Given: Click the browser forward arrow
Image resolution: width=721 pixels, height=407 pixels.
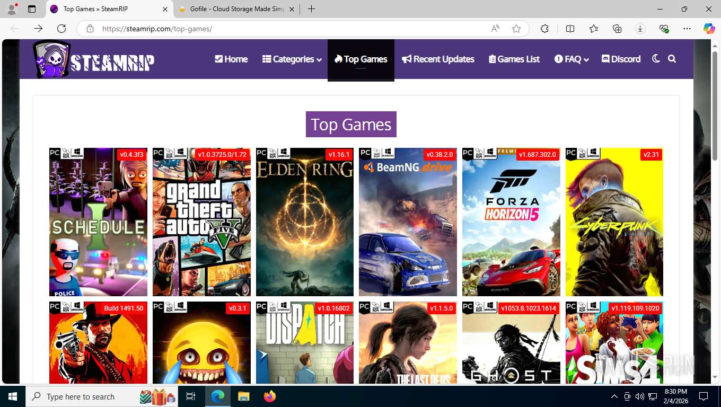Looking at the screenshot, I should pyautogui.click(x=38, y=29).
